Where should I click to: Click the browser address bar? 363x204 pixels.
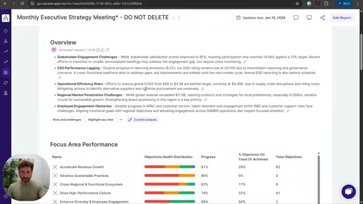pos(162,3)
